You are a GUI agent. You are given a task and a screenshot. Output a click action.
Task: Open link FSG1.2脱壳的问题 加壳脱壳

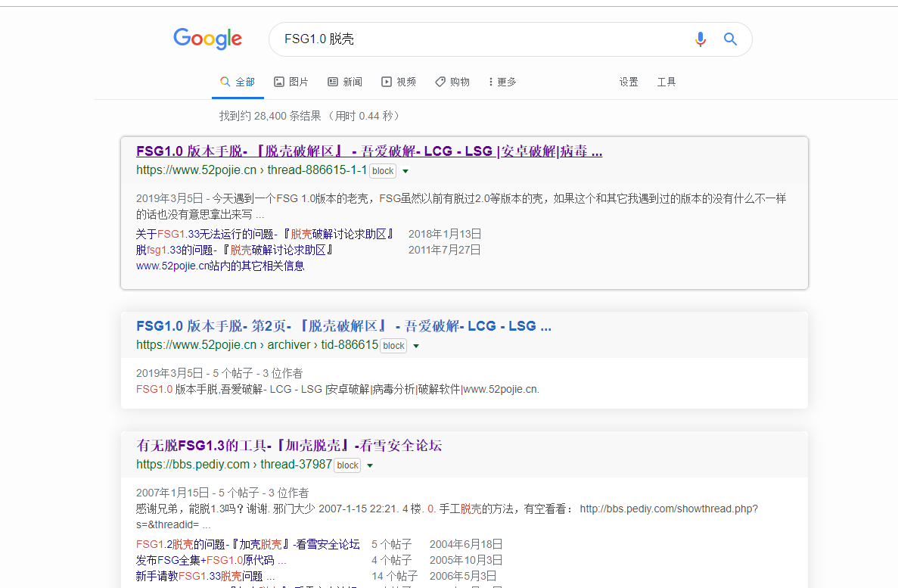(x=248, y=544)
